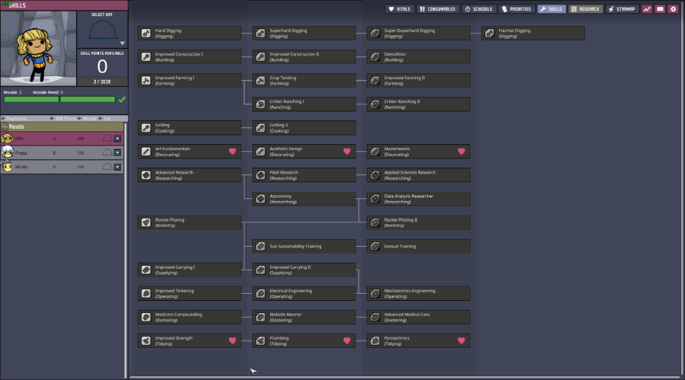Click the Improved Carrying I icon
The height and width of the screenshot is (380, 685).
pyautogui.click(x=146, y=270)
